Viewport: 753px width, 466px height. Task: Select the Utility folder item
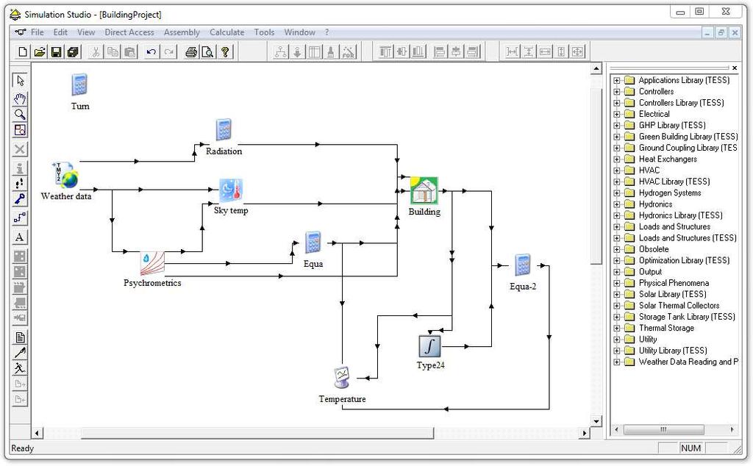647,340
